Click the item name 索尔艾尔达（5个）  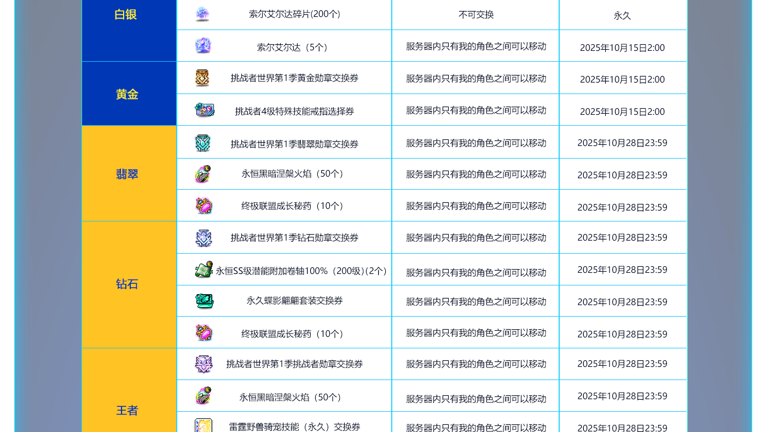point(294,47)
